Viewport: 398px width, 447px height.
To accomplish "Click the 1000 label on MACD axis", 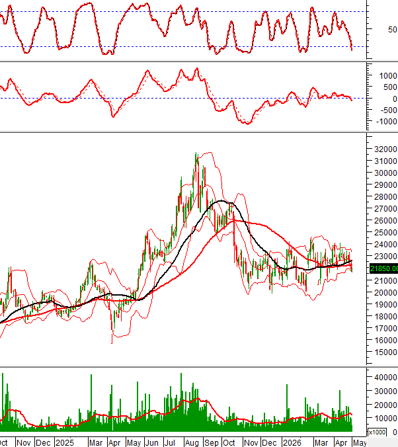I will (387, 76).
